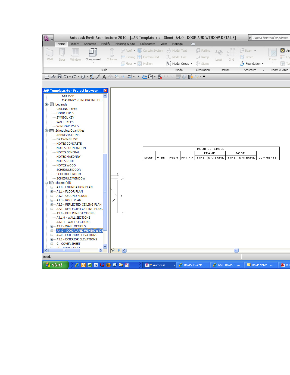Click the drawing area horizontal scrollbar thumb

(x=236, y=250)
